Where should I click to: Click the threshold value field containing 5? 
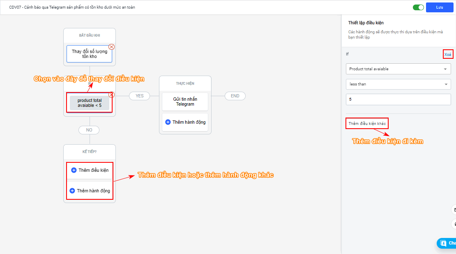[398, 99]
